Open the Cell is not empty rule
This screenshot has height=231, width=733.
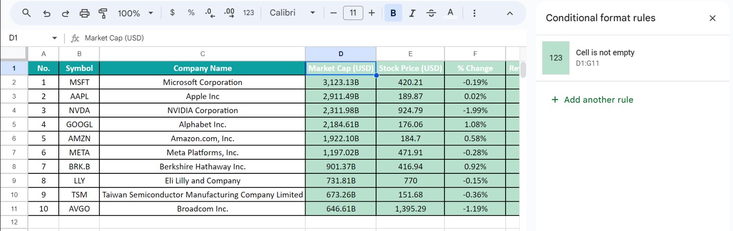pyautogui.click(x=632, y=58)
